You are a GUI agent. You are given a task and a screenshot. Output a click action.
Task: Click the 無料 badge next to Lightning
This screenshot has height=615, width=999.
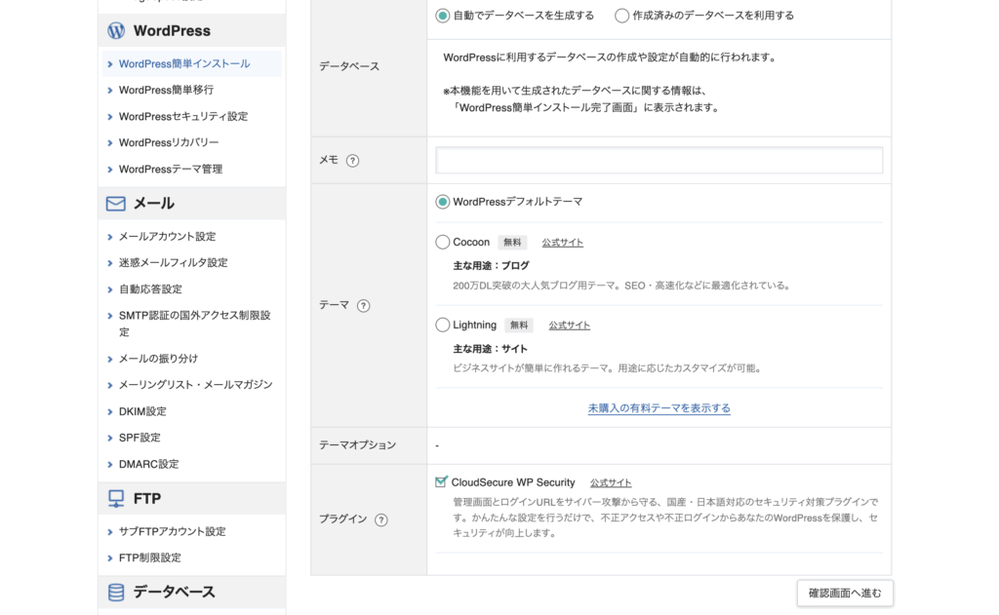(x=519, y=326)
